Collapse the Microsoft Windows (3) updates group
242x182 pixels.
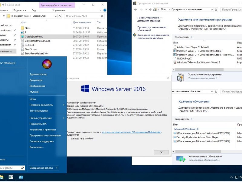tap(186, 129)
